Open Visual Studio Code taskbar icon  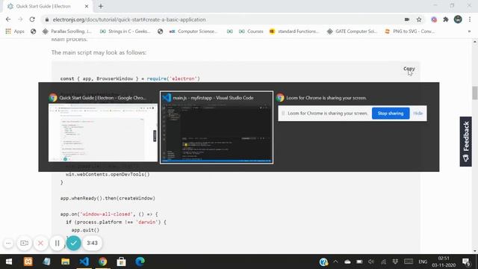(x=84, y=262)
